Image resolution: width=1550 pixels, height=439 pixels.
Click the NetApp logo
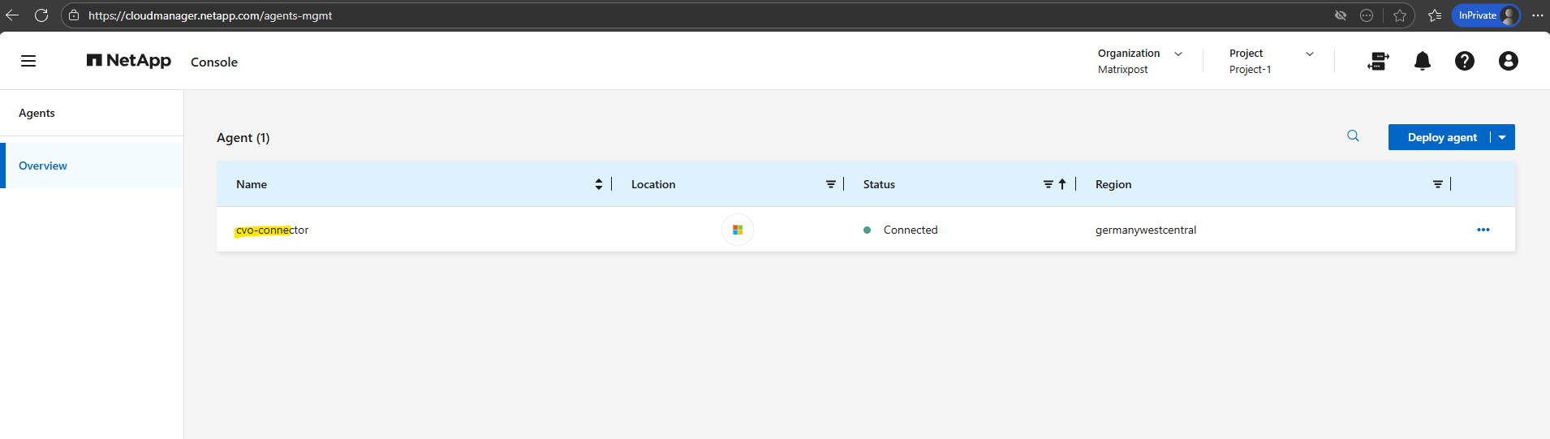[x=129, y=61]
